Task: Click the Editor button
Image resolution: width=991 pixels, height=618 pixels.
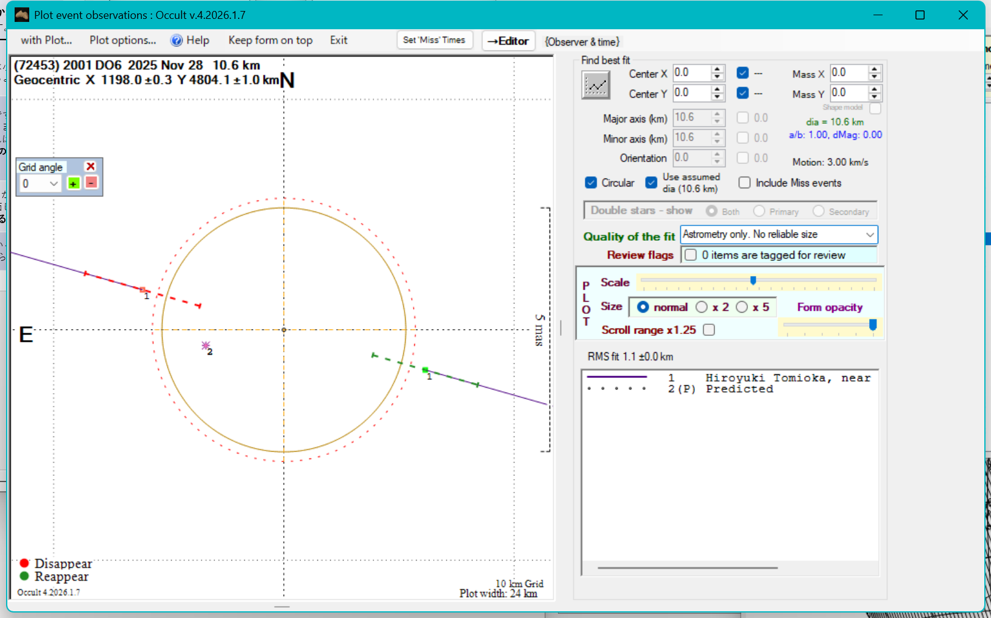Action: coord(508,41)
